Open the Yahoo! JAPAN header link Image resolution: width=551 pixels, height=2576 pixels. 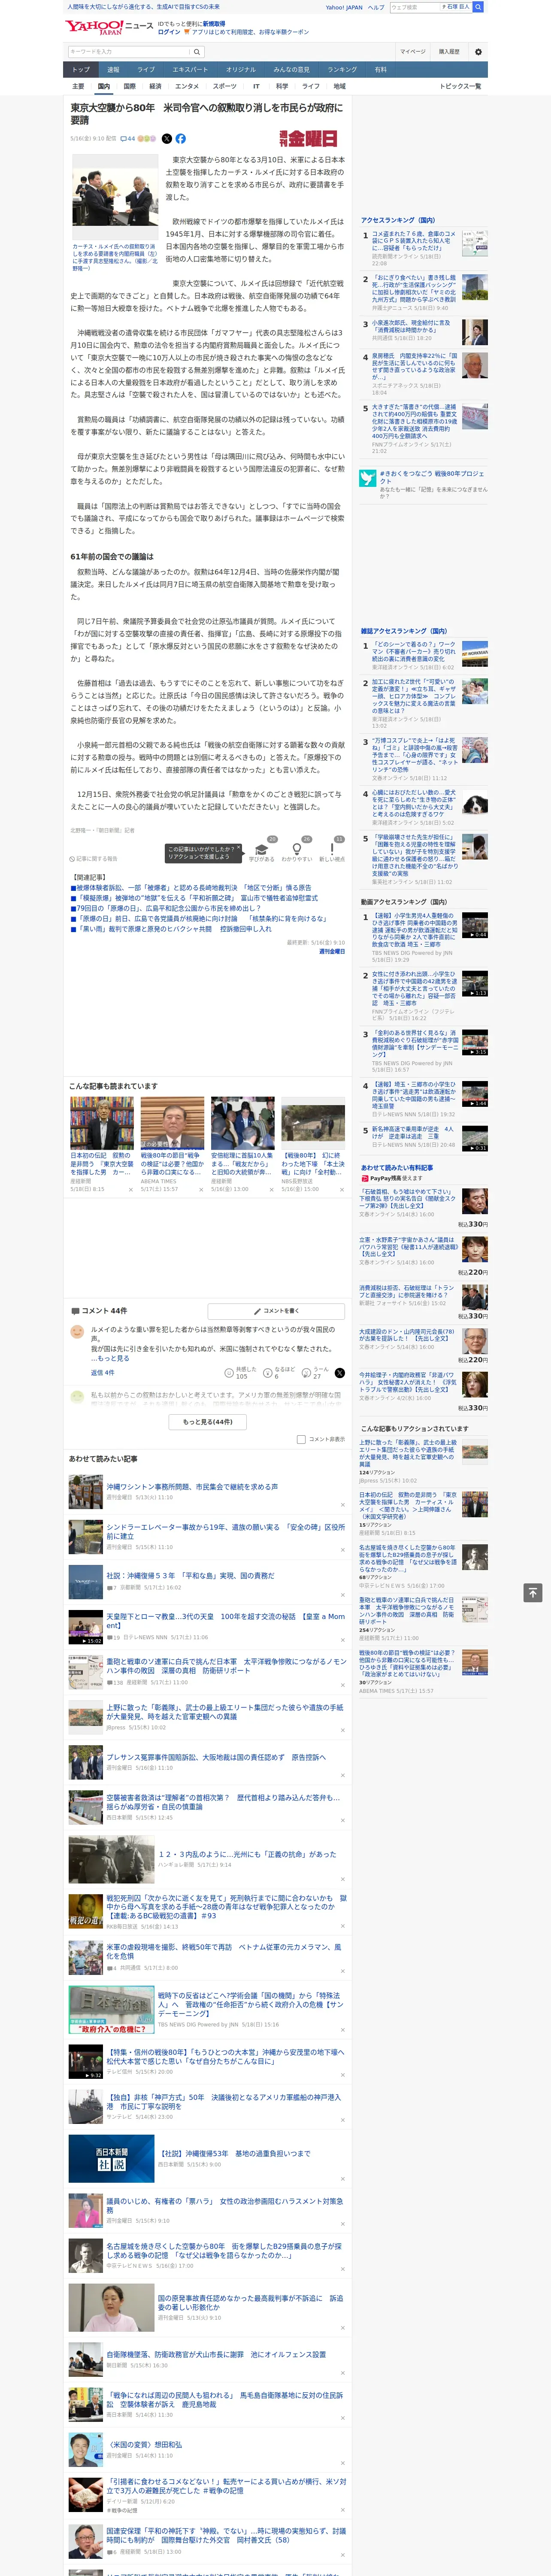[x=344, y=7]
